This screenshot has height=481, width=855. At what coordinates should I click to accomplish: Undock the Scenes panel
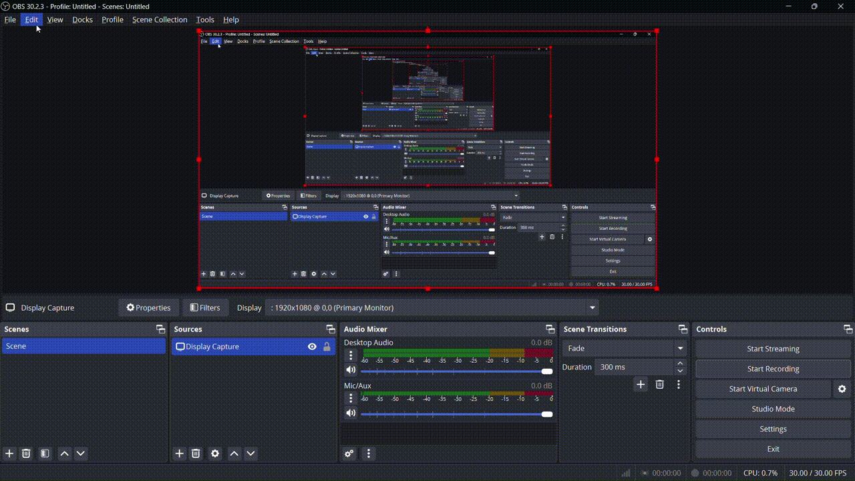point(160,329)
